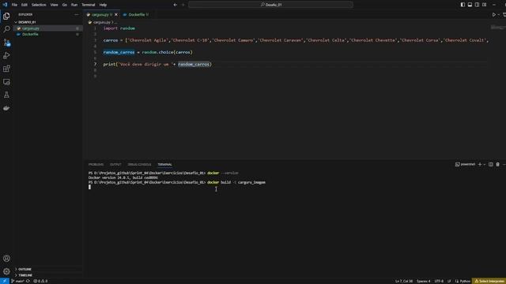This screenshot has height=284, width=506.
Task: Click the main branch status item
Action: click(17, 281)
